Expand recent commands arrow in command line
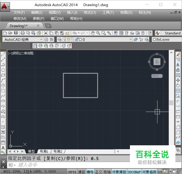 click(15, 165)
